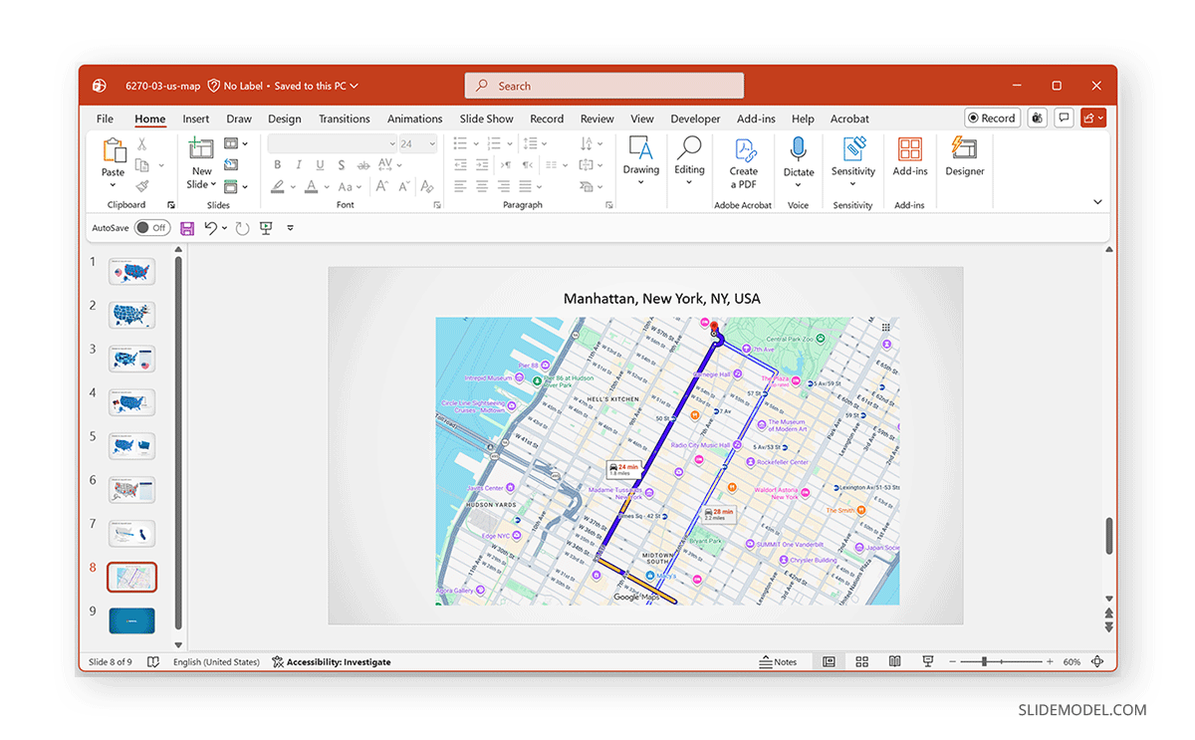Image resolution: width=1195 pixels, height=740 pixels.
Task: Click the Reset slide icon
Action: coord(231,165)
